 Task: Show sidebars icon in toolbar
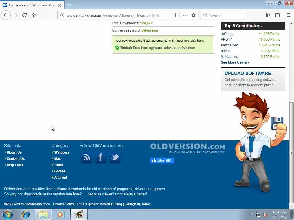point(277,15)
